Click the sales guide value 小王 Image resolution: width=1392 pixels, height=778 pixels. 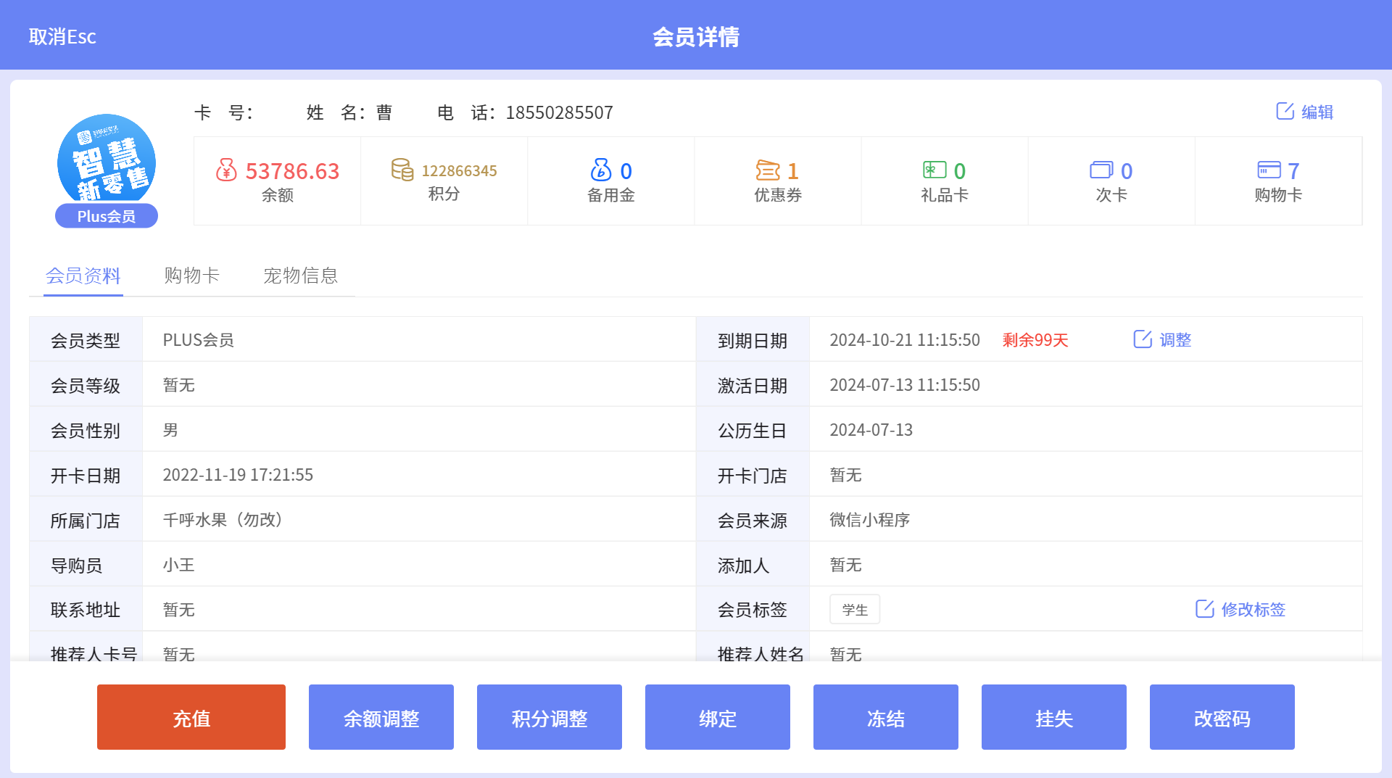tap(178, 565)
